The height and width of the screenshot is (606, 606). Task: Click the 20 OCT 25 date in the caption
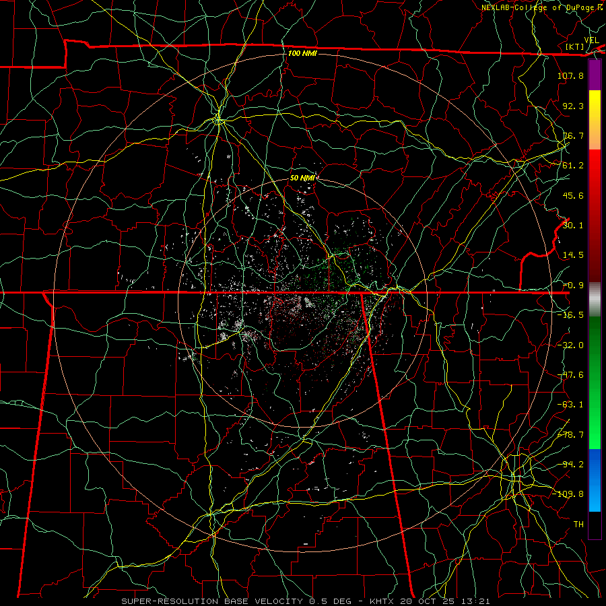(429, 601)
